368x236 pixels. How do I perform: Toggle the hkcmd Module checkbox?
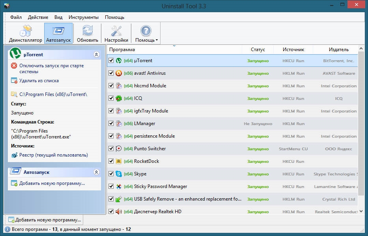point(111,86)
